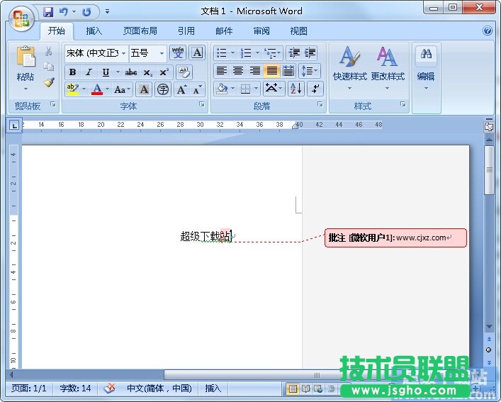Click the center align paragraph icon
Viewport: 501px width, 402px height.
click(x=238, y=71)
